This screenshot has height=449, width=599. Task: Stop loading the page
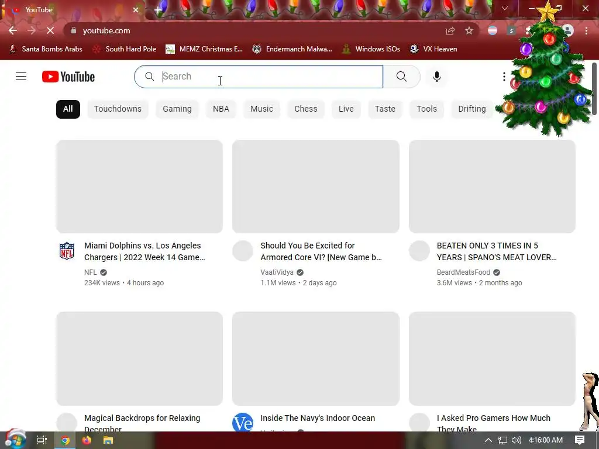point(50,30)
